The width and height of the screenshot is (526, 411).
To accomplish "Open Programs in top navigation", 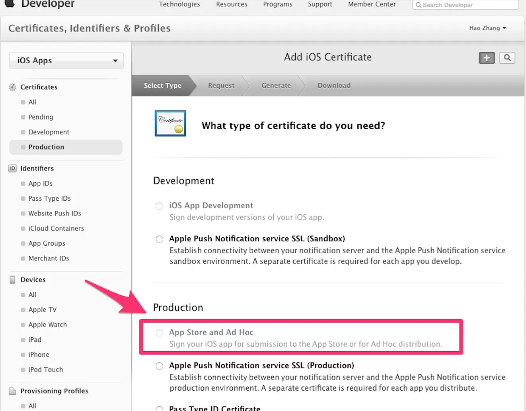I will coord(278,4).
